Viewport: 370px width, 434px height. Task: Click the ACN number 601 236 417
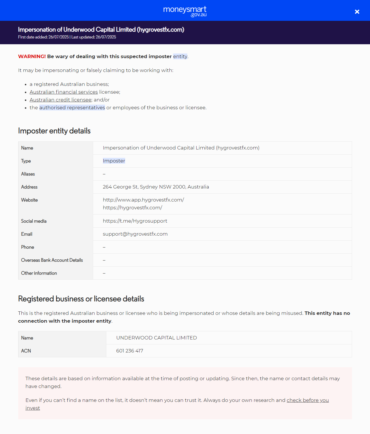pyautogui.click(x=129, y=351)
